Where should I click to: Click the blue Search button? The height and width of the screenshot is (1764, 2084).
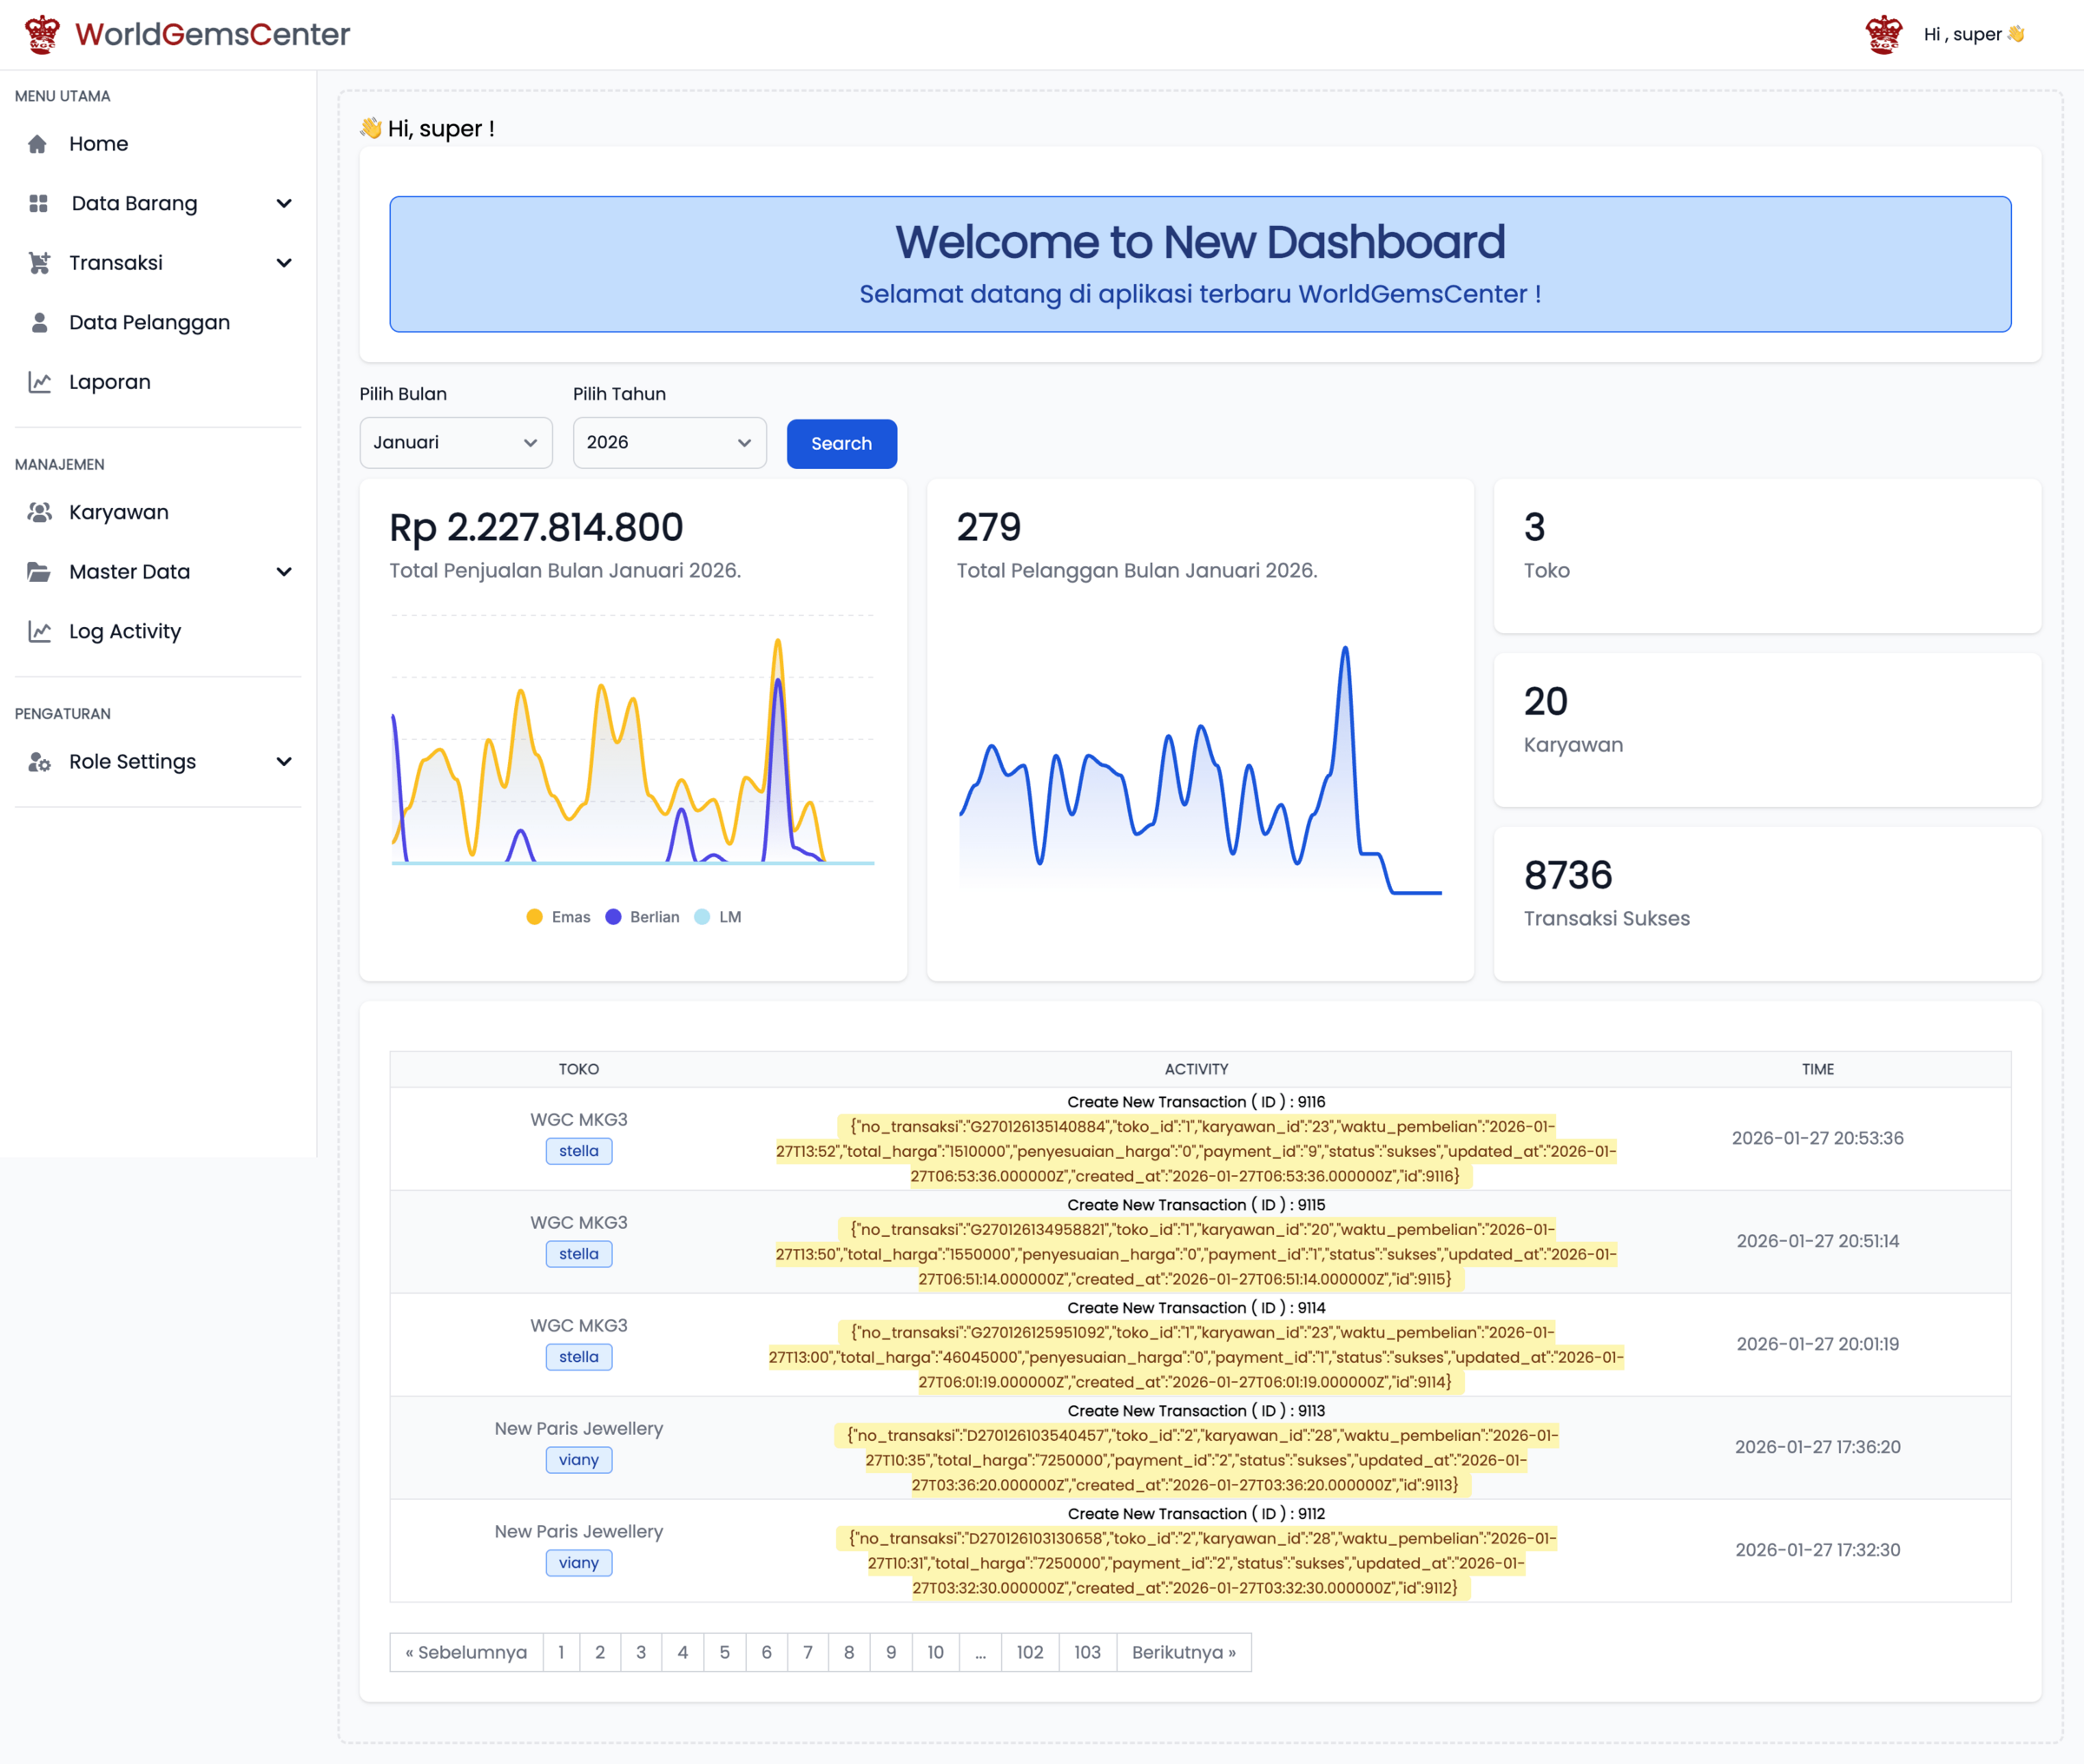[x=841, y=444]
